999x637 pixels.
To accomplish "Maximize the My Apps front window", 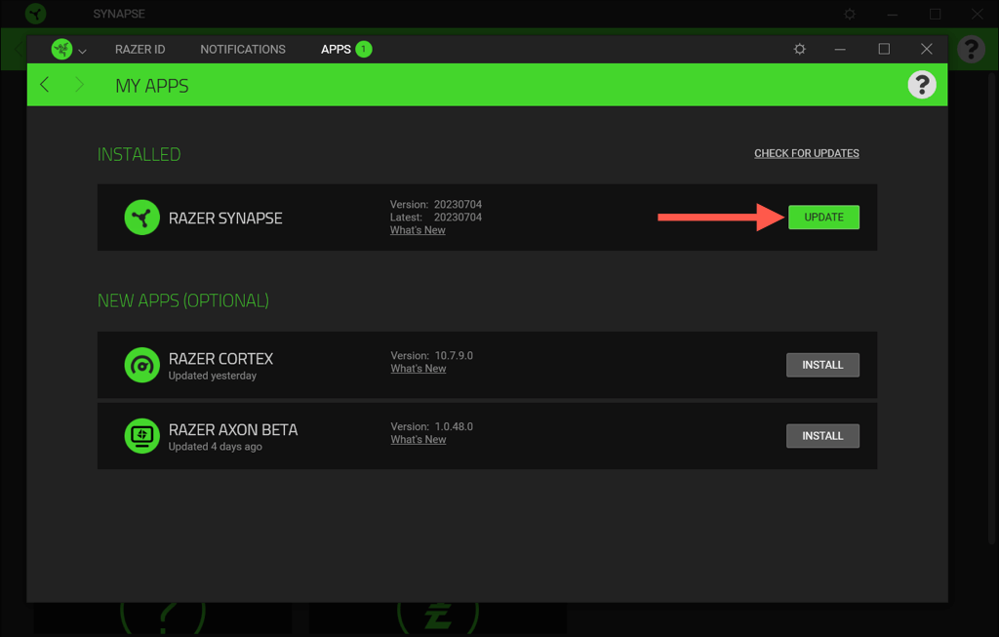I will [x=884, y=49].
